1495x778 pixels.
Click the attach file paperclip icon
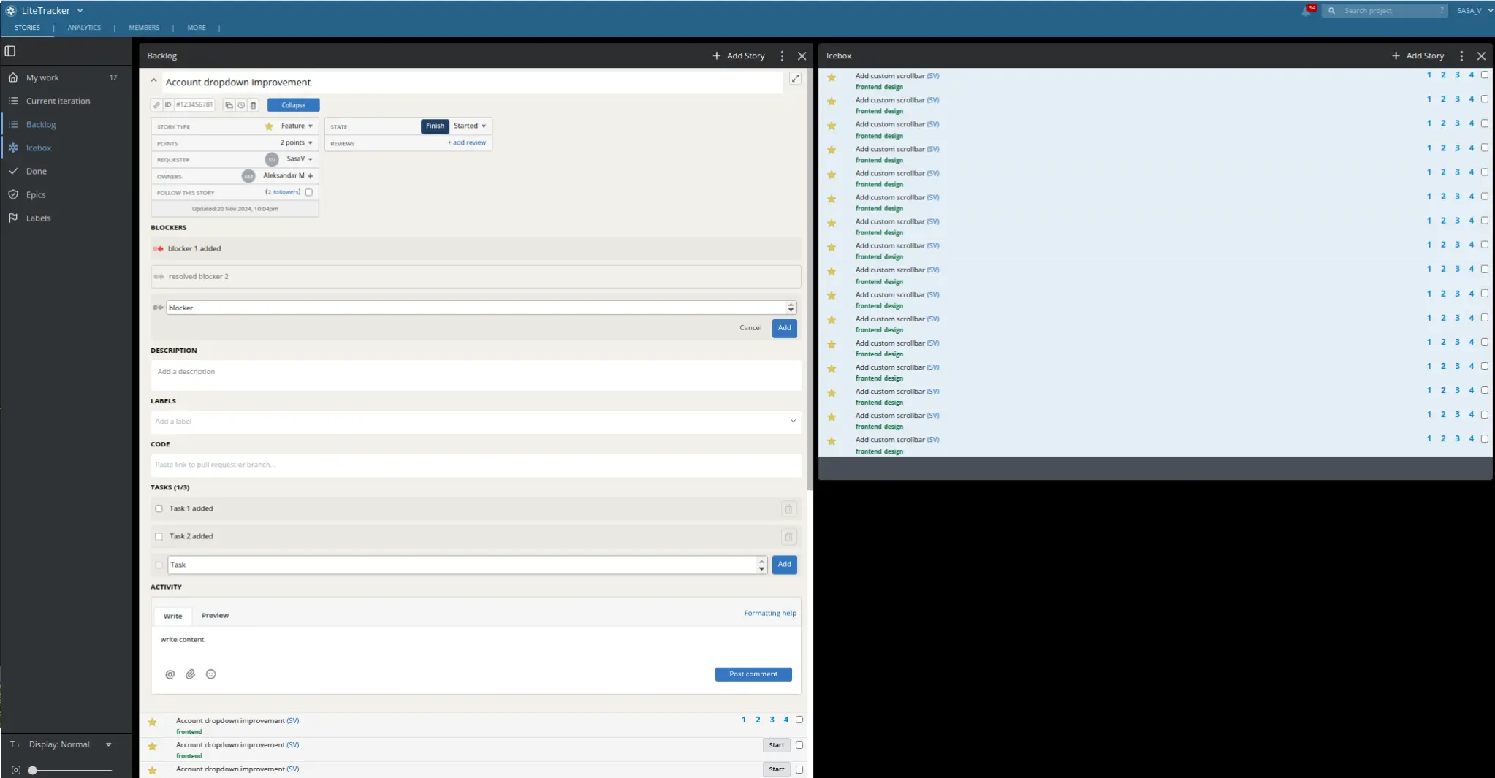(x=190, y=674)
